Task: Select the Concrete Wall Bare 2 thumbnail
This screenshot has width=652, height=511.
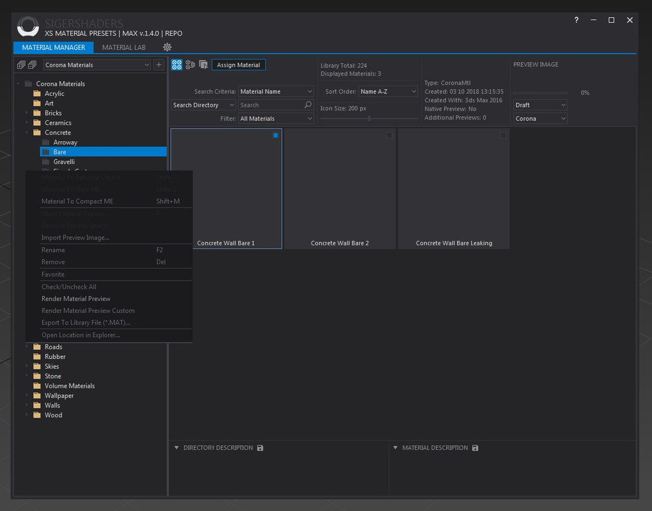Action: point(339,188)
